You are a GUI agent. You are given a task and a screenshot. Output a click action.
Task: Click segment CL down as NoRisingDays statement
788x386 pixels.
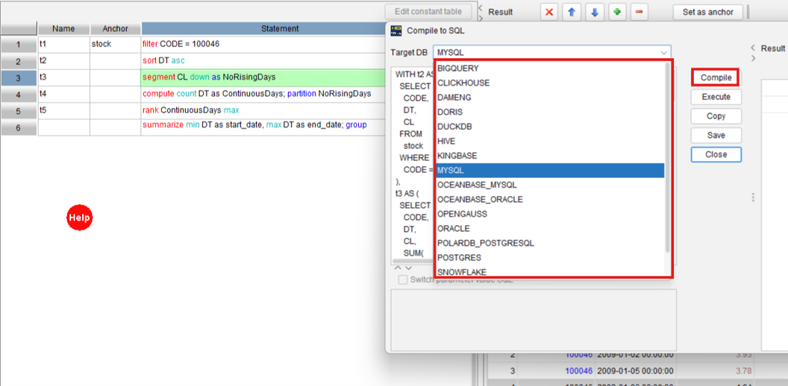pyautogui.click(x=263, y=77)
